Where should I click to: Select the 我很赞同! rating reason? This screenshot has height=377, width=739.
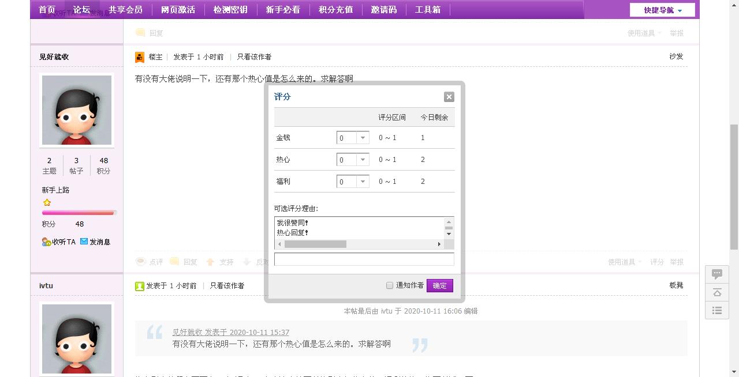coord(293,223)
